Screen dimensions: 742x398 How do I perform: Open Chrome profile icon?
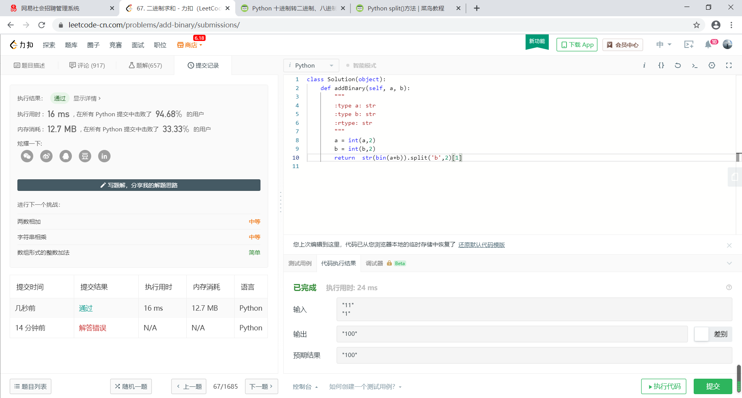(716, 25)
